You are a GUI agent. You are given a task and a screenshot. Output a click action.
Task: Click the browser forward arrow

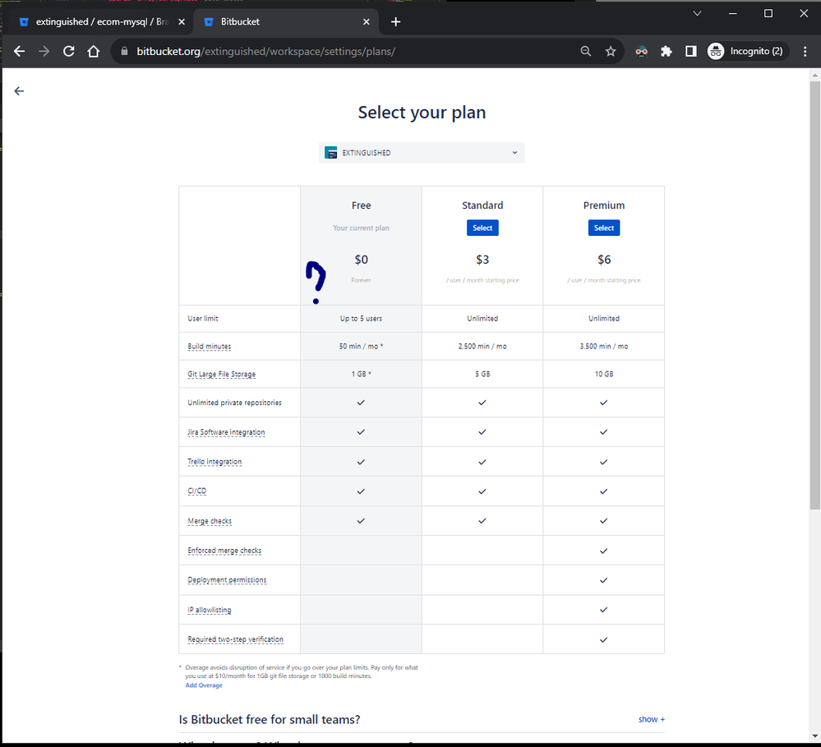tap(44, 51)
